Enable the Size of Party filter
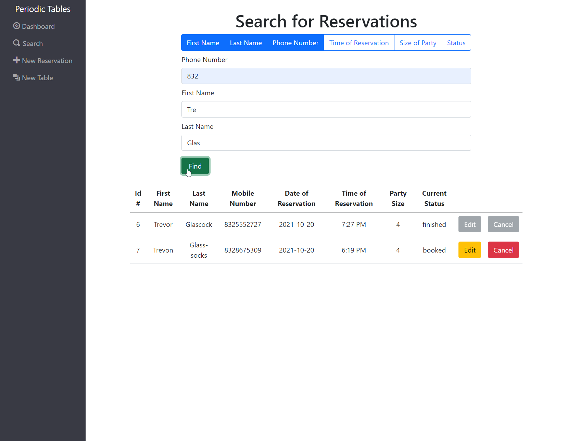Image resolution: width=567 pixels, height=441 pixels. [x=418, y=43]
